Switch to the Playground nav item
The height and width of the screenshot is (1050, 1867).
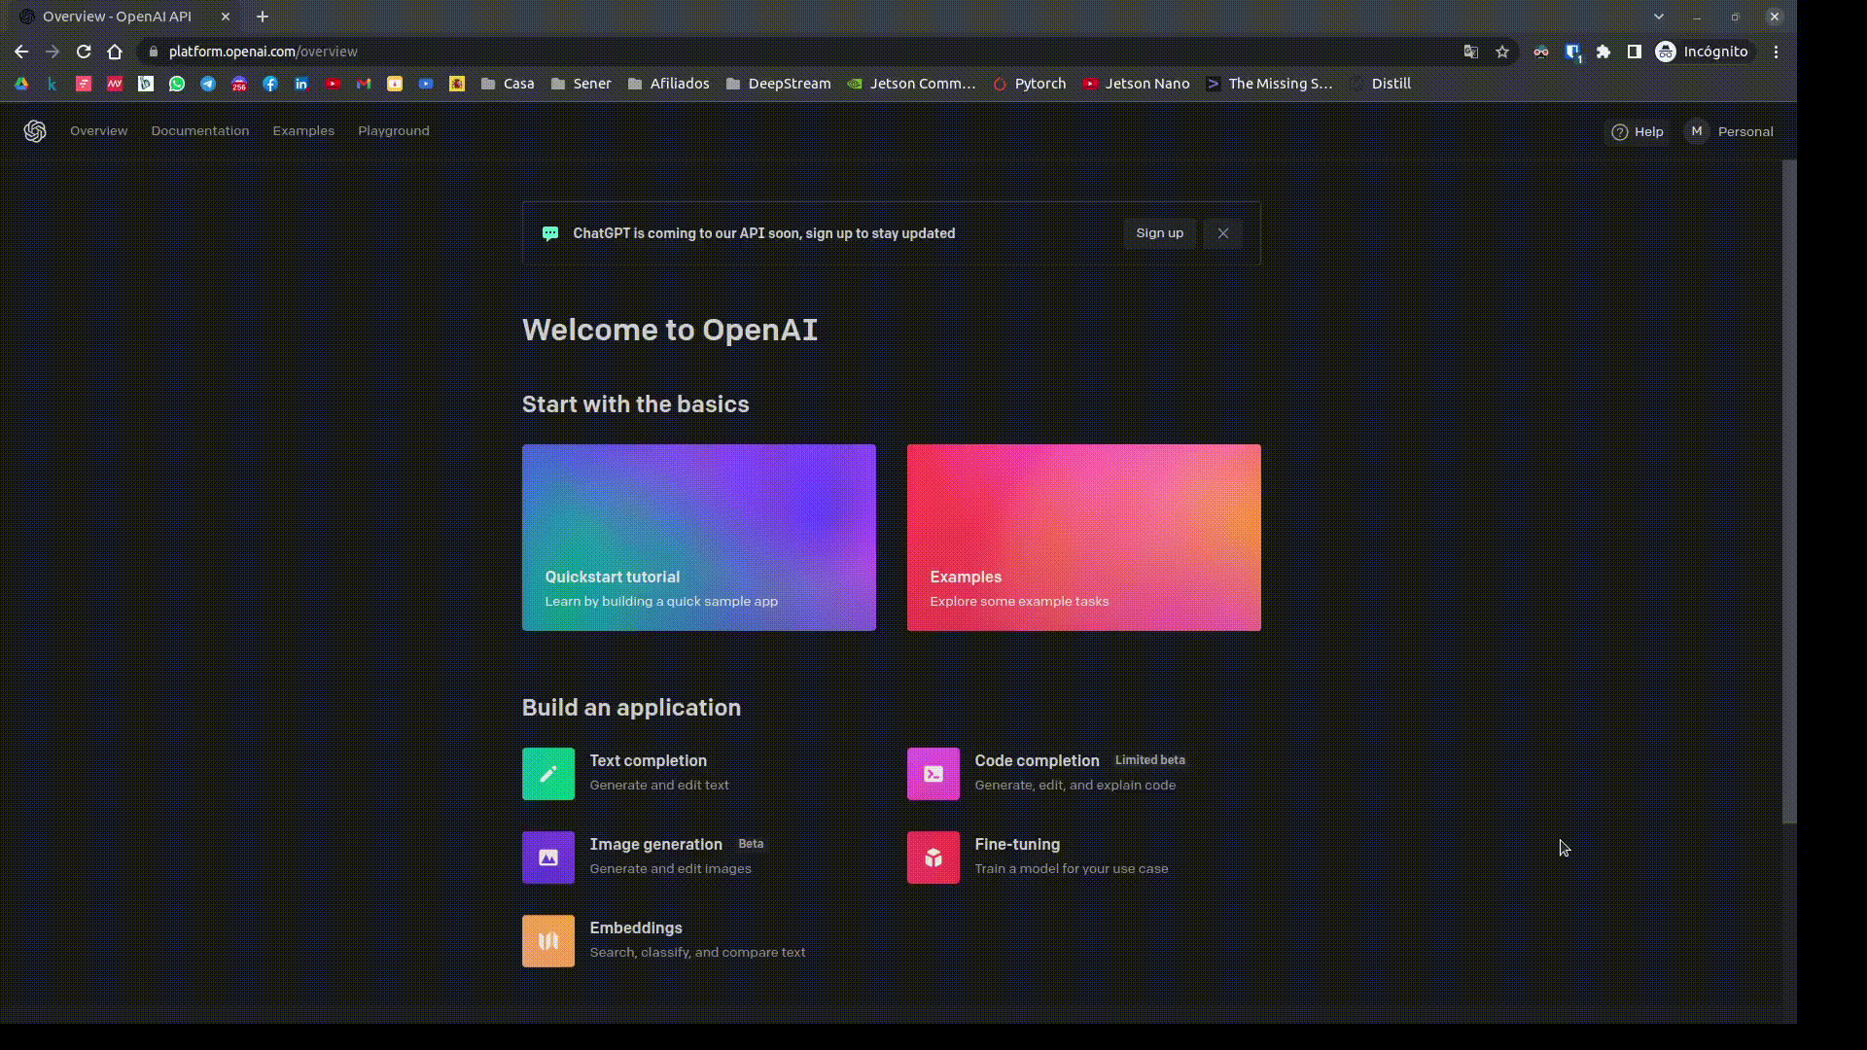pos(393,131)
